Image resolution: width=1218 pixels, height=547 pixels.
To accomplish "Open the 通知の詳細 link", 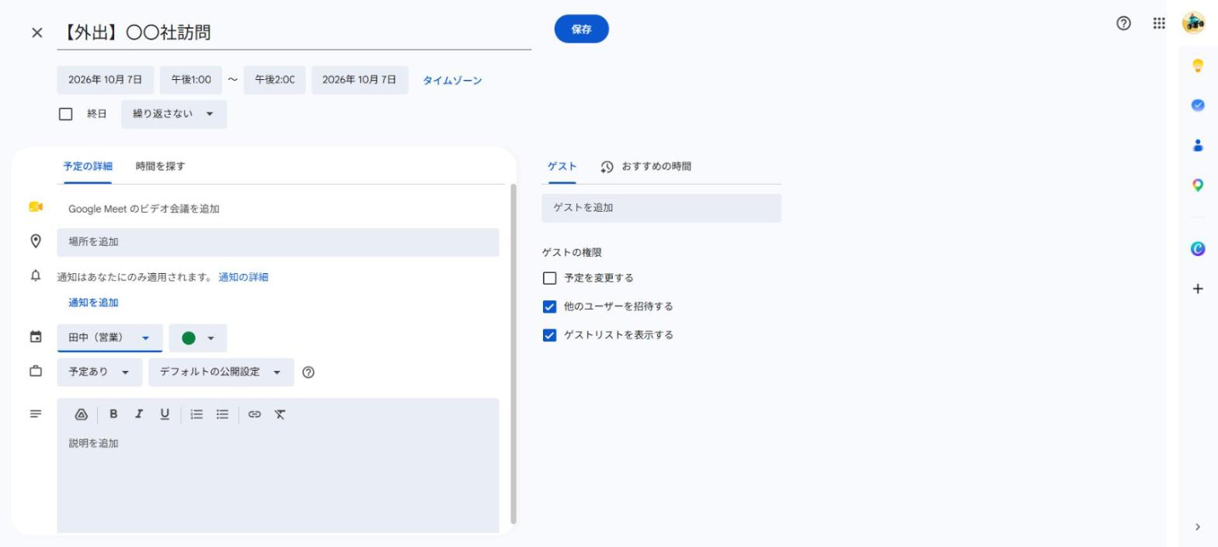I will 243,277.
